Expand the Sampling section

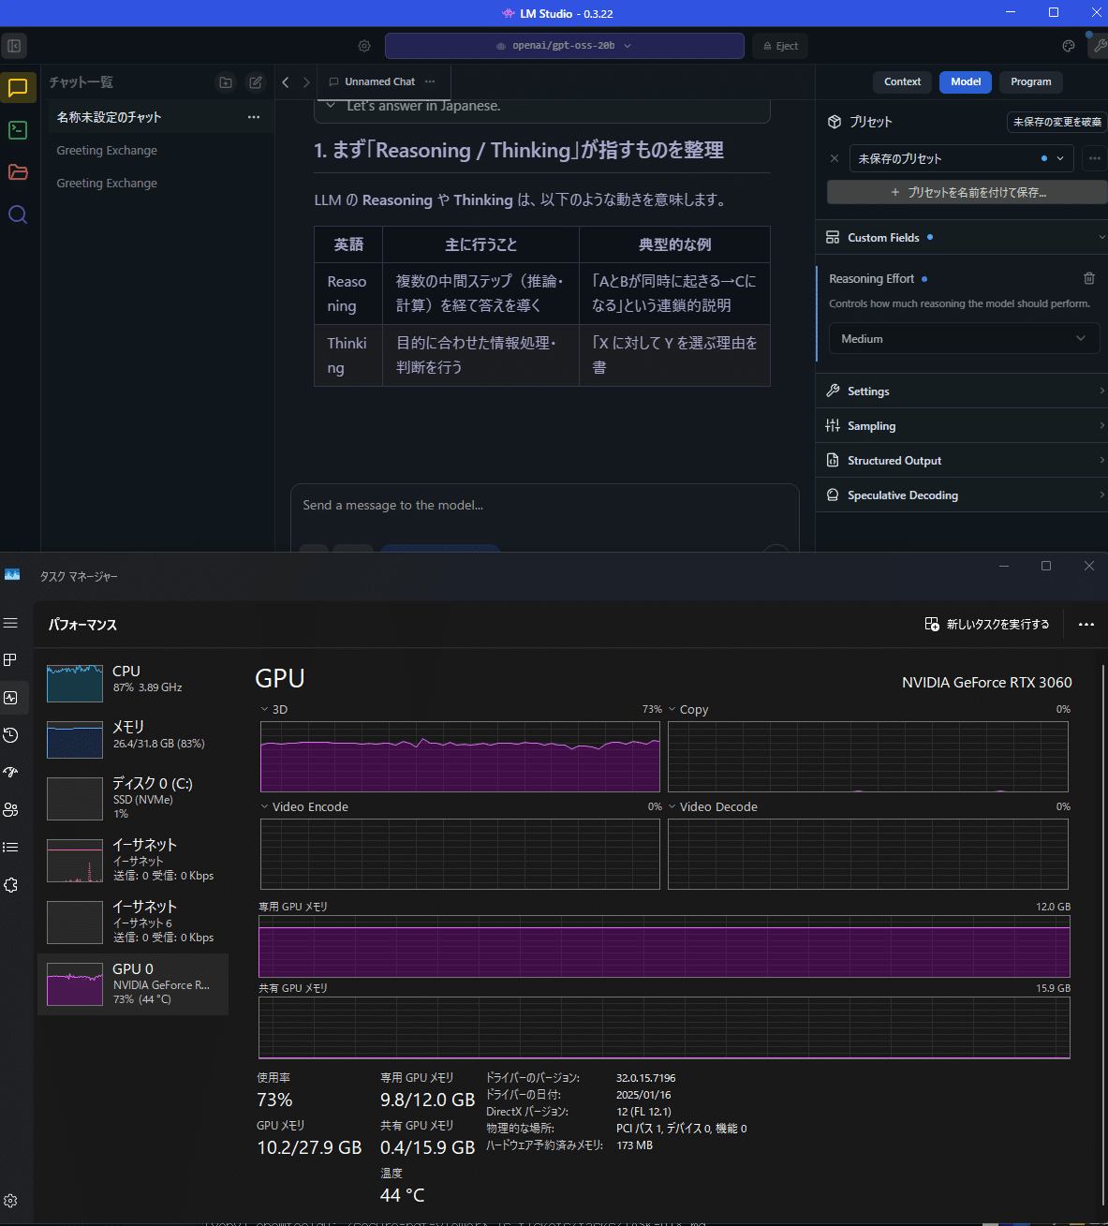[962, 426]
